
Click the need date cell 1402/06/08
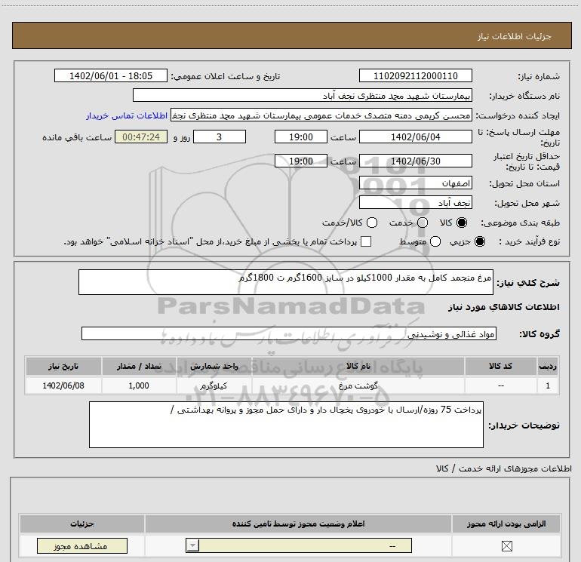[63, 385]
